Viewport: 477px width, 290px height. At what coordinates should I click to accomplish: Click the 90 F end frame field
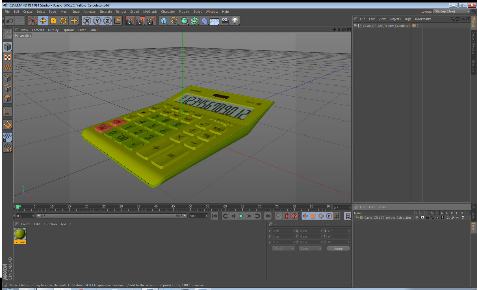point(198,216)
